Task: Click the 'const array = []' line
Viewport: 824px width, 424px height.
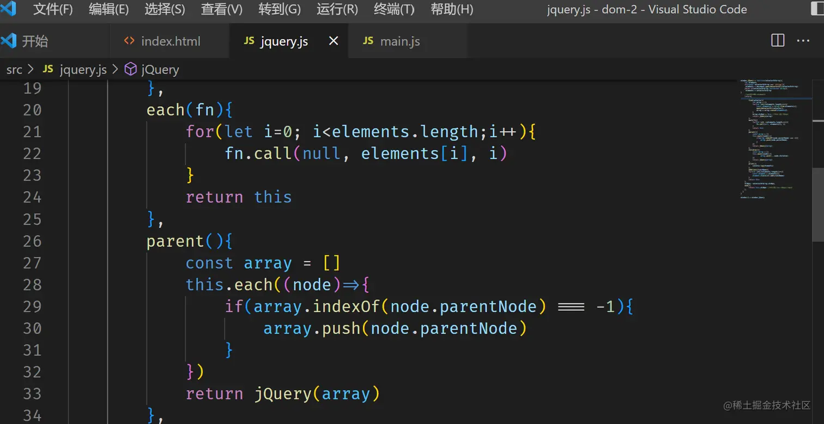Action: [263, 263]
